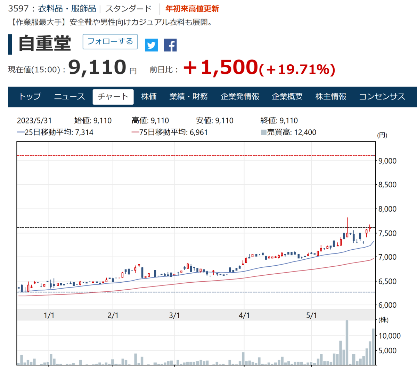Go to the 業績・財務 tab
Viewport: 417px width, 371px height.
click(x=189, y=97)
